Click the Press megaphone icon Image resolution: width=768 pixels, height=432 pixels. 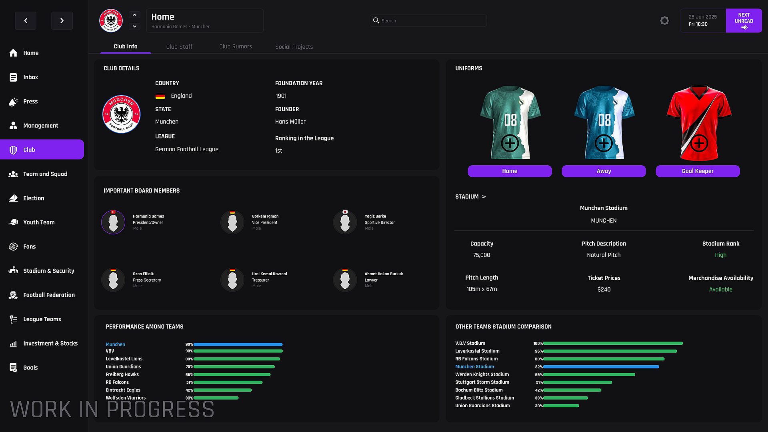(13, 102)
